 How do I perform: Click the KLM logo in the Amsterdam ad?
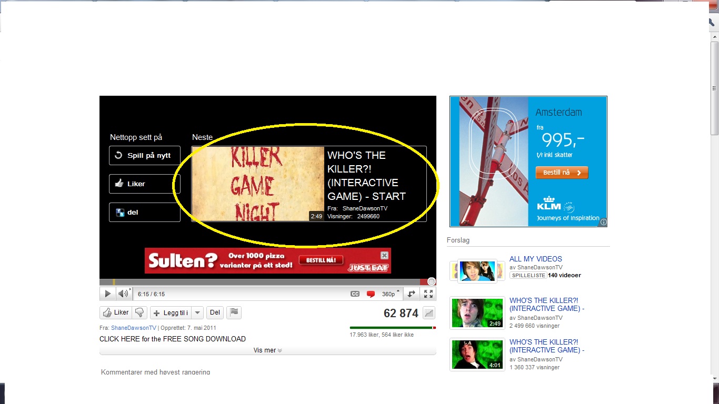pos(549,203)
